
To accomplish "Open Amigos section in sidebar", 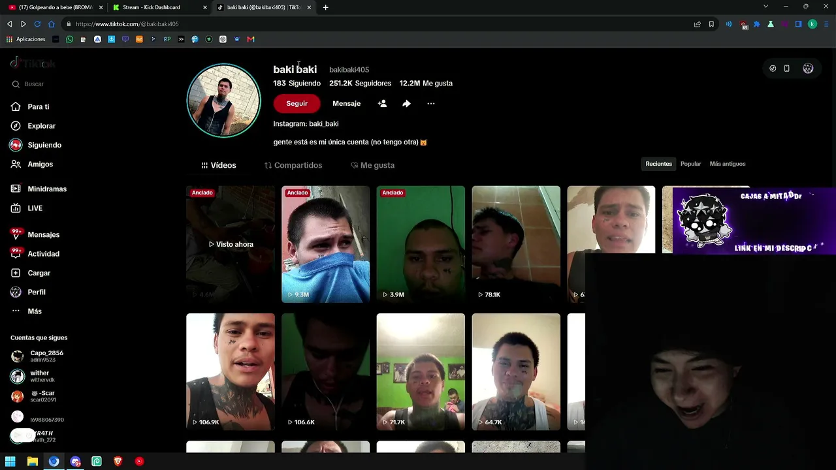I will pyautogui.click(x=32, y=164).
